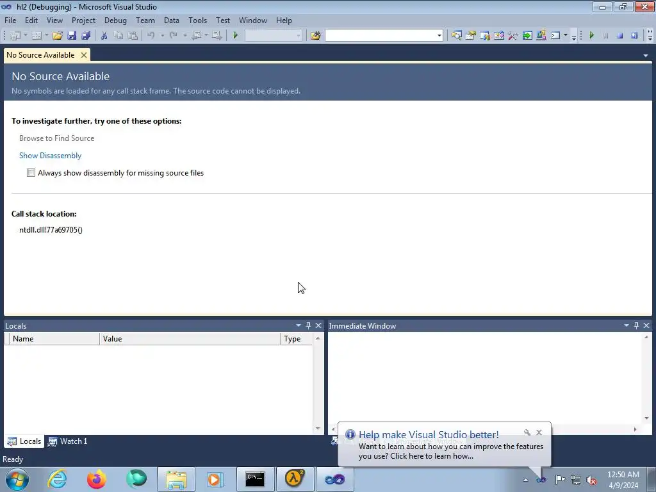
Task: Open the Help menu
Action: (x=284, y=20)
